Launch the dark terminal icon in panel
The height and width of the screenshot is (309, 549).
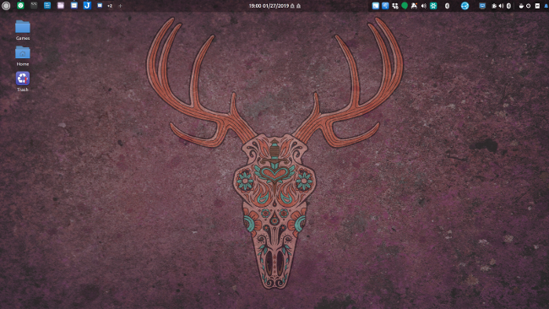[34, 6]
